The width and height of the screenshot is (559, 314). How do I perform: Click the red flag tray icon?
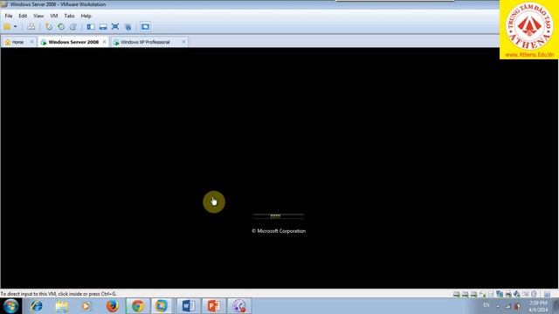(517, 306)
